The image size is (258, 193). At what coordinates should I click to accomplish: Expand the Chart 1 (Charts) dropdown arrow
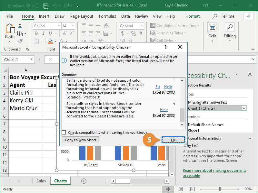pyautogui.click(x=244, y=108)
